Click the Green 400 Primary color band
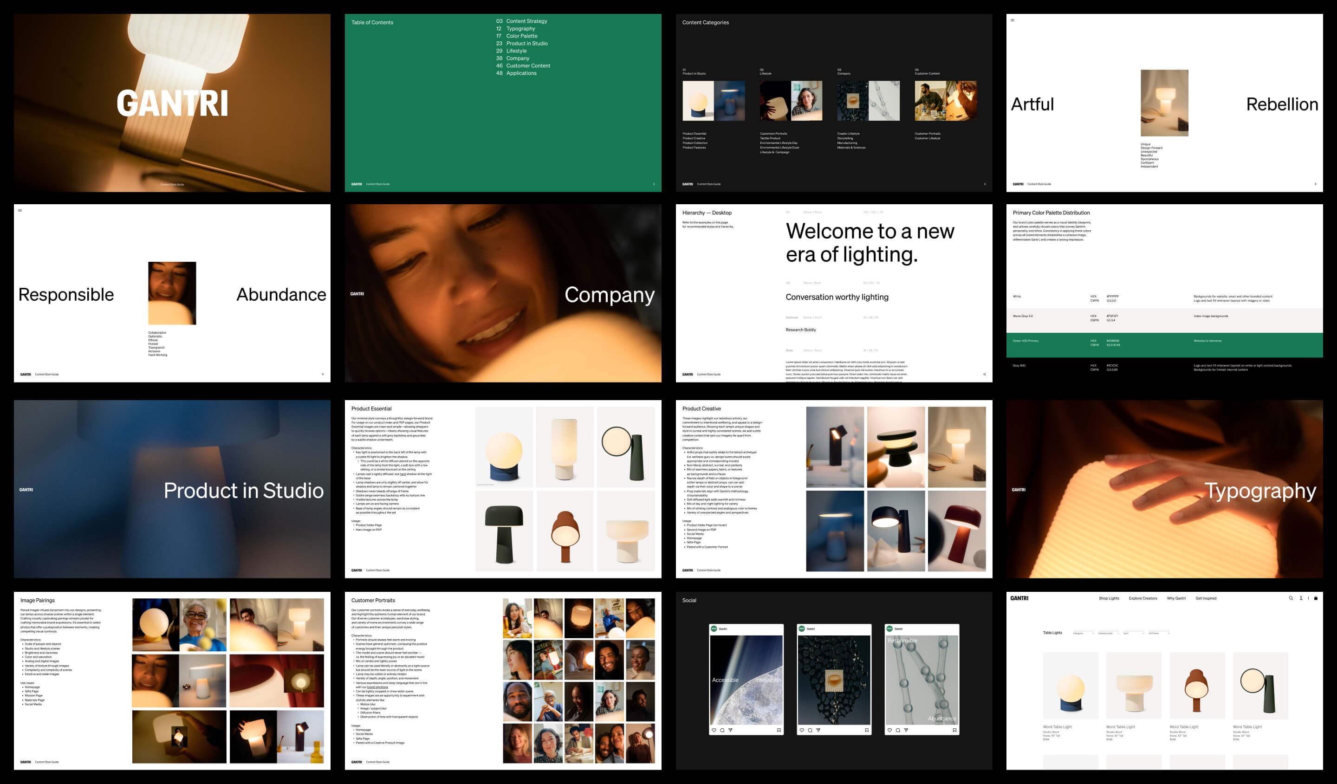This screenshot has width=1337, height=784. (x=1164, y=345)
